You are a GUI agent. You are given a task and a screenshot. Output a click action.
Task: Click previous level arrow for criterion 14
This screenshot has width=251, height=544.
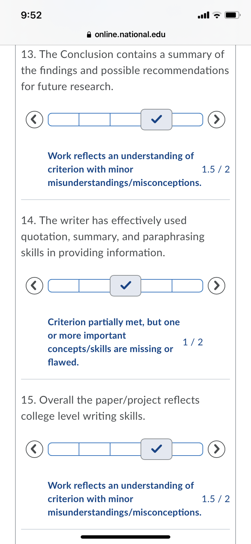[x=34, y=285]
